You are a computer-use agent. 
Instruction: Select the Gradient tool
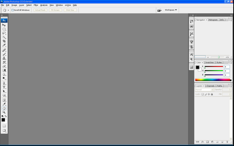tap(4, 70)
